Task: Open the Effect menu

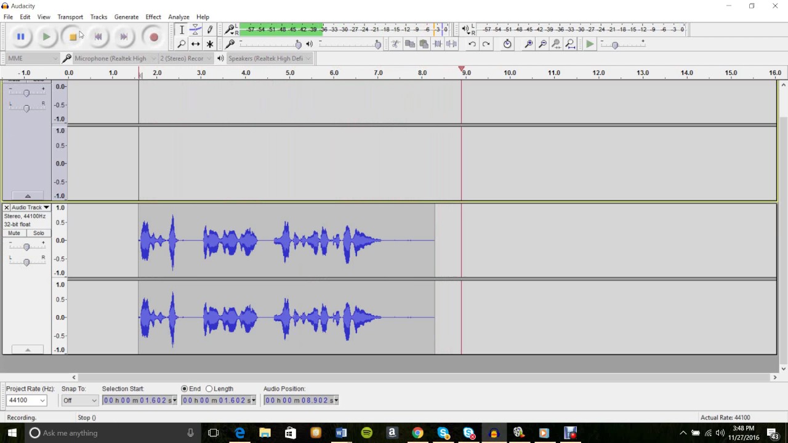Action: pos(153,17)
